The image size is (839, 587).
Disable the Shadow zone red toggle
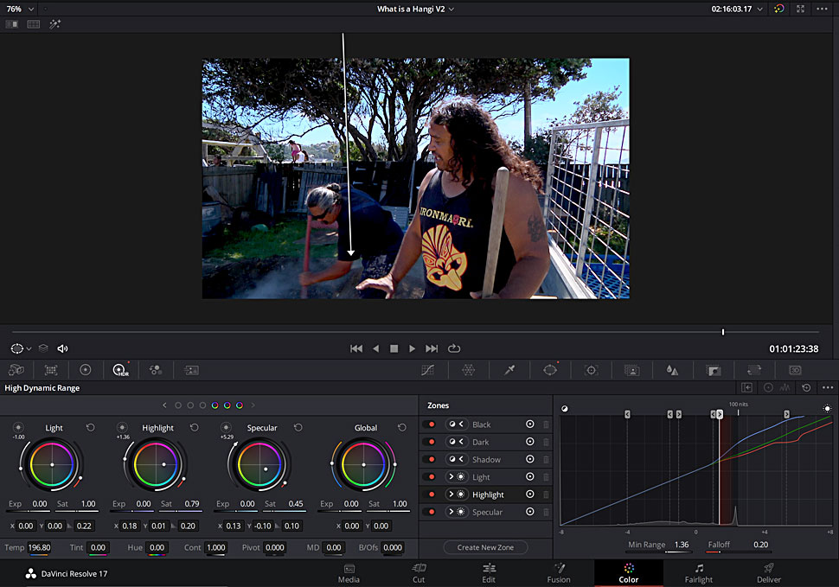[432, 460]
